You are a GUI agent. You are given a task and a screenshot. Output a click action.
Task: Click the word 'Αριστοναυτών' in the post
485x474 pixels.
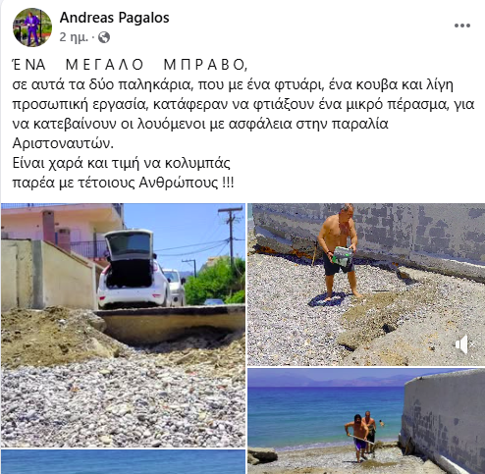[x=63, y=143]
